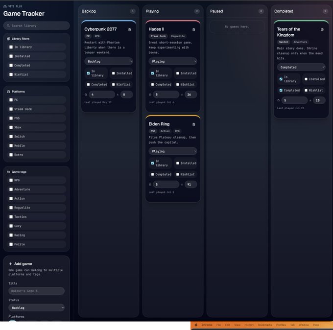Edit Tears of the Kingdom rating field
The width and height of the screenshot is (333, 330).
click(x=294, y=100)
